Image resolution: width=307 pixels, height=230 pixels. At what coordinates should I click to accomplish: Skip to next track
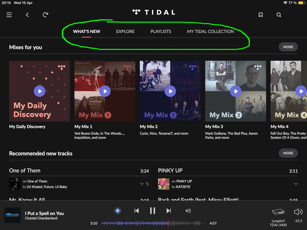[x=169, y=211]
